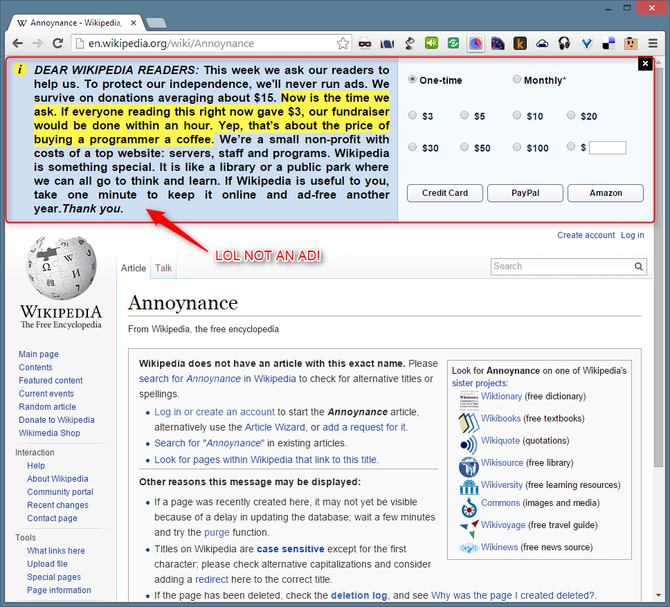Open Community portal link
Viewport: 670px width, 607px height.
(x=60, y=492)
